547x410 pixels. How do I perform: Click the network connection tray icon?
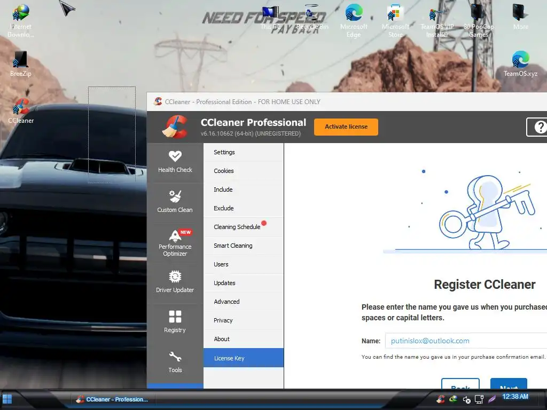(479, 399)
